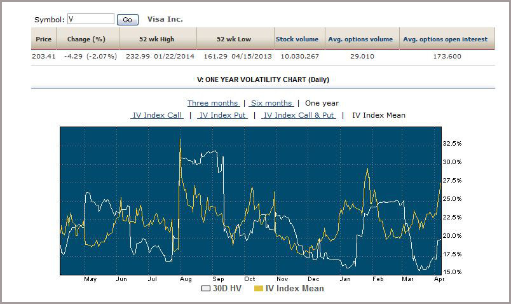Click the 52 wk Low column header
Image resolution: width=511 pixels, height=304 pixels.
click(234, 39)
